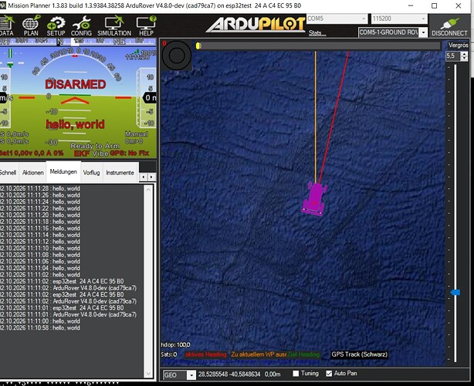Image resolution: width=474 pixels, height=386 pixels.
Task: Open the HELP screen
Action: [146, 26]
